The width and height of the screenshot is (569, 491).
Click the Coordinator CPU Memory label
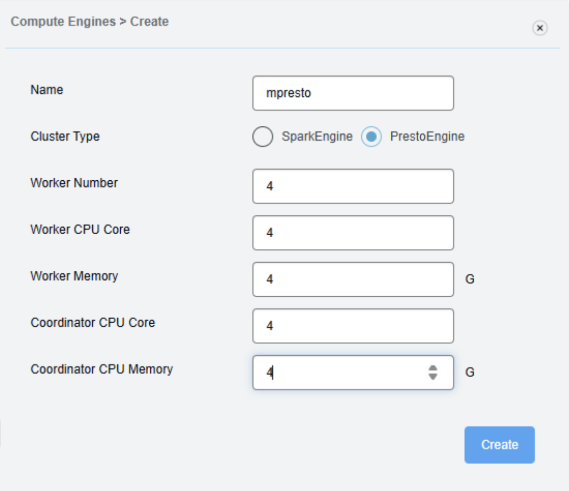click(x=102, y=369)
